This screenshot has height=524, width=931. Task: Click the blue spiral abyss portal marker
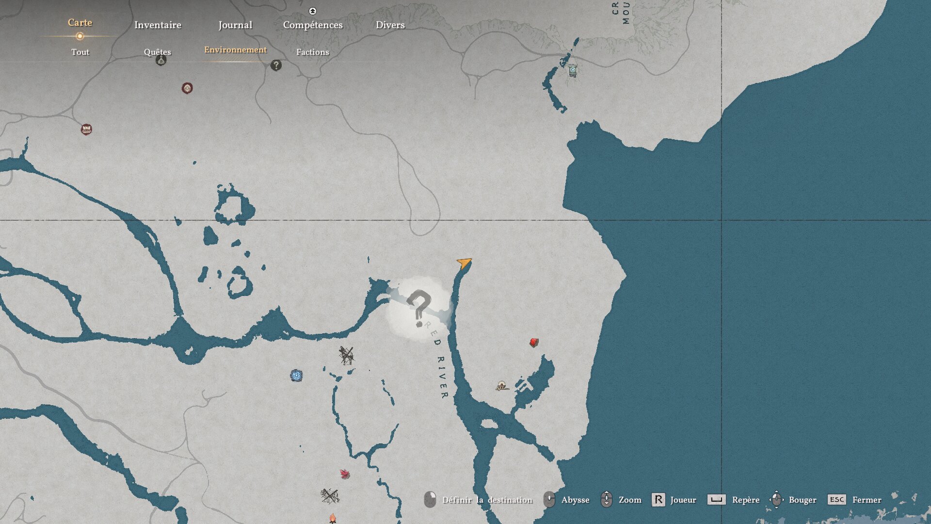[x=296, y=375]
